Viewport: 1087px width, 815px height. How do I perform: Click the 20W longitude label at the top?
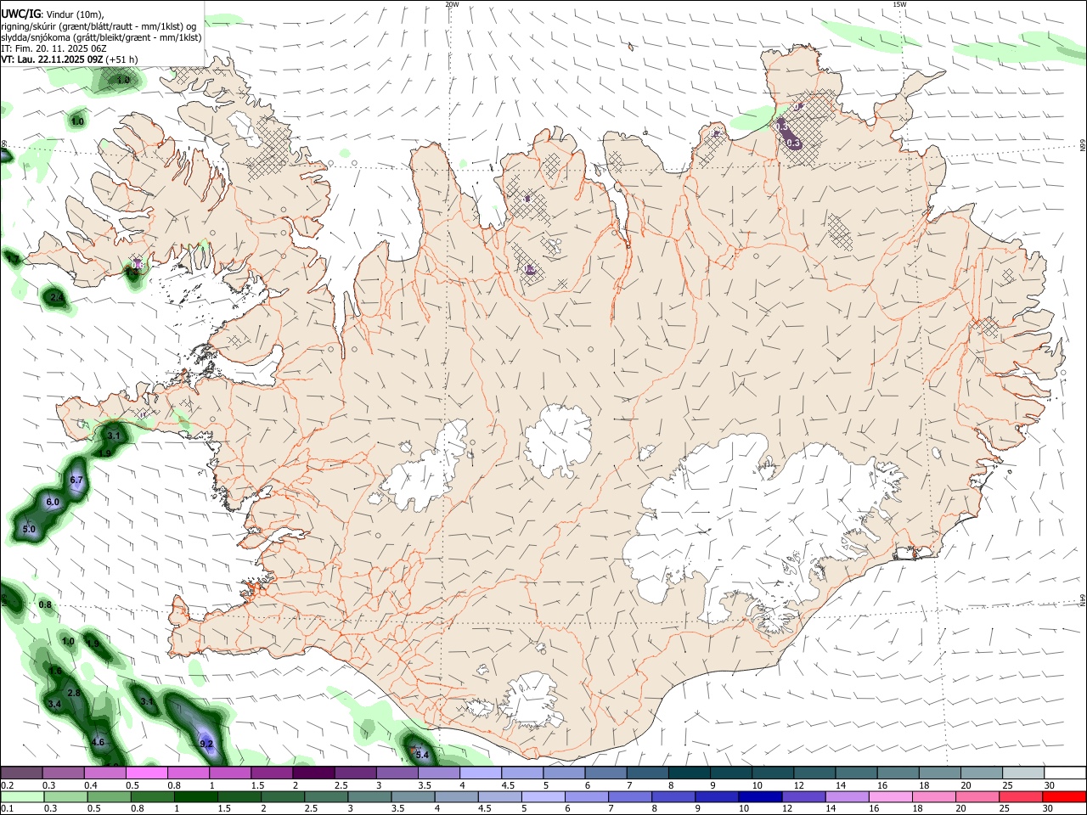click(x=452, y=4)
